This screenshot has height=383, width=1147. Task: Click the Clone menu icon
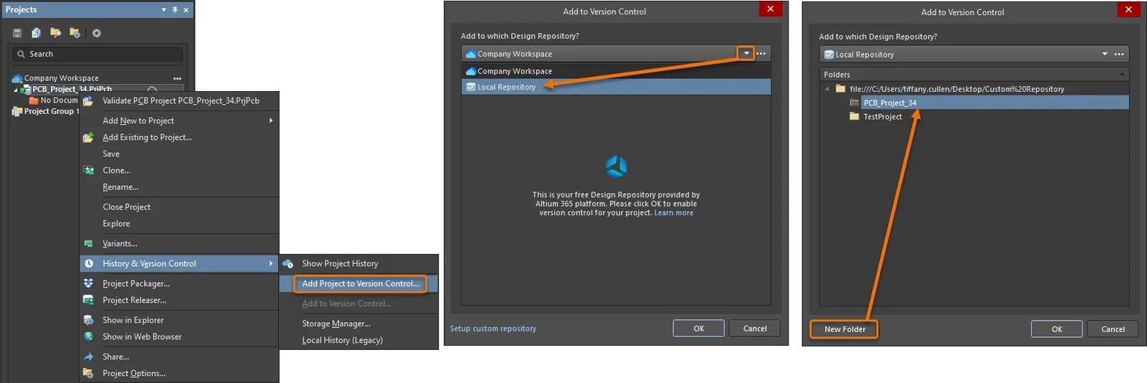[x=88, y=170]
